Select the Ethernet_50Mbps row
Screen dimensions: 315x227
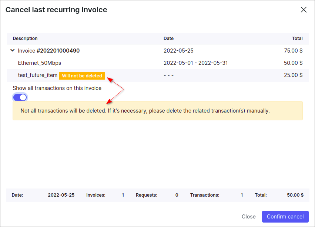point(40,63)
